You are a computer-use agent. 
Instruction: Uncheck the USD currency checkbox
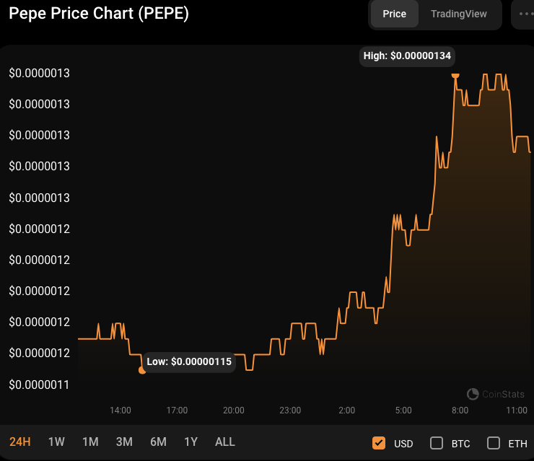tap(379, 443)
